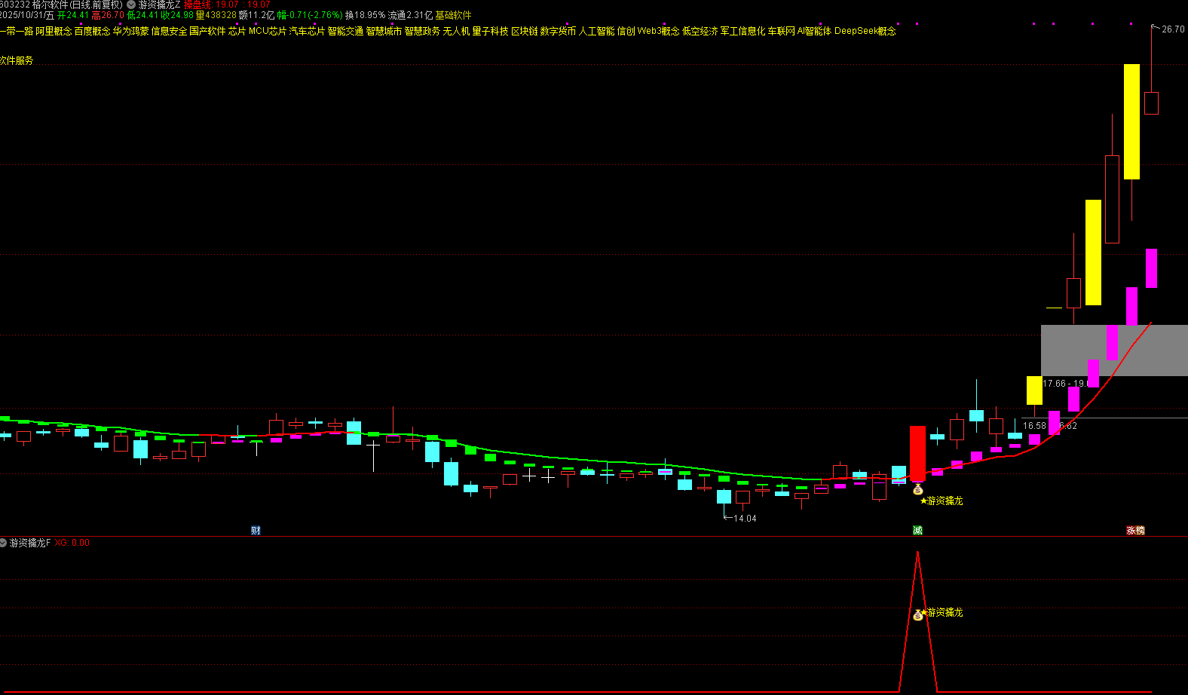Click the red peak of the XG indicator

pos(917,554)
